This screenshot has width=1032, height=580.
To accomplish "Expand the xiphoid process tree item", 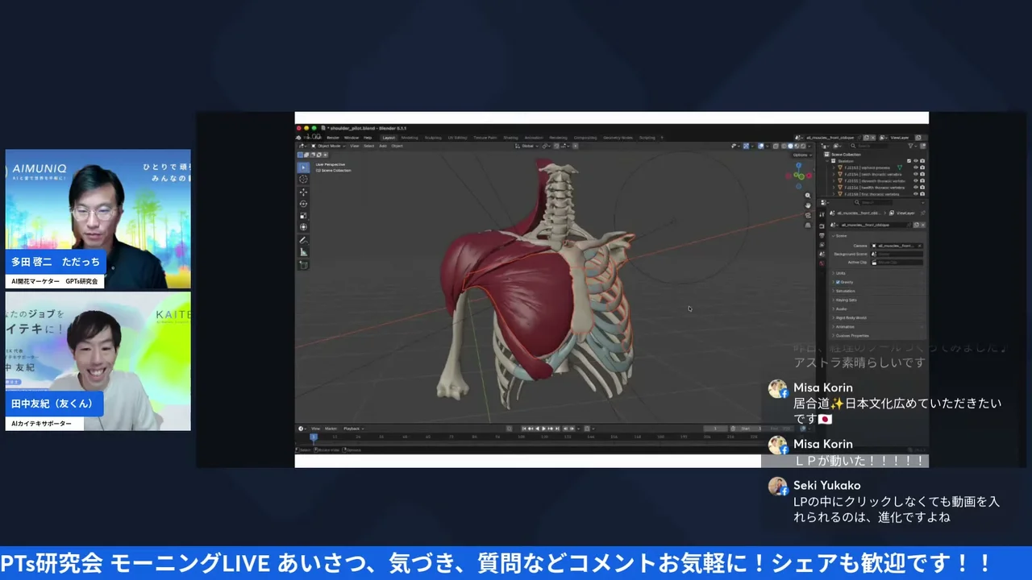I will point(834,168).
